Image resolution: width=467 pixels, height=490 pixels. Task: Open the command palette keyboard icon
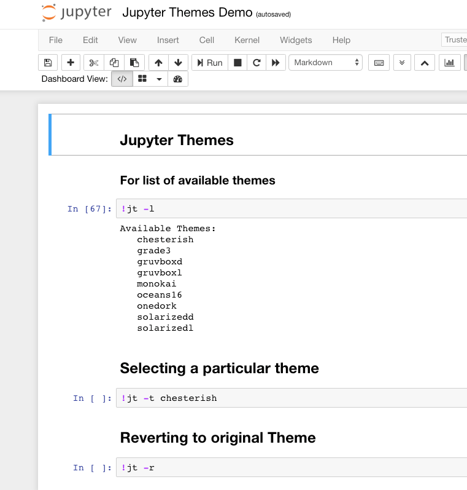pyautogui.click(x=379, y=63)
